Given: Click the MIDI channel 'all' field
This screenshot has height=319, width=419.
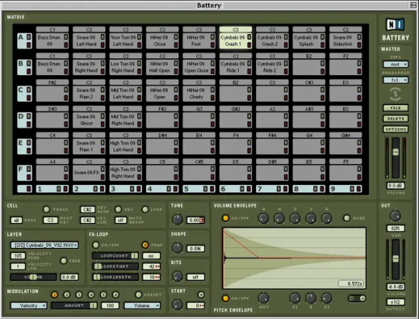Looking at the screenshot, I should pos(16,221).
